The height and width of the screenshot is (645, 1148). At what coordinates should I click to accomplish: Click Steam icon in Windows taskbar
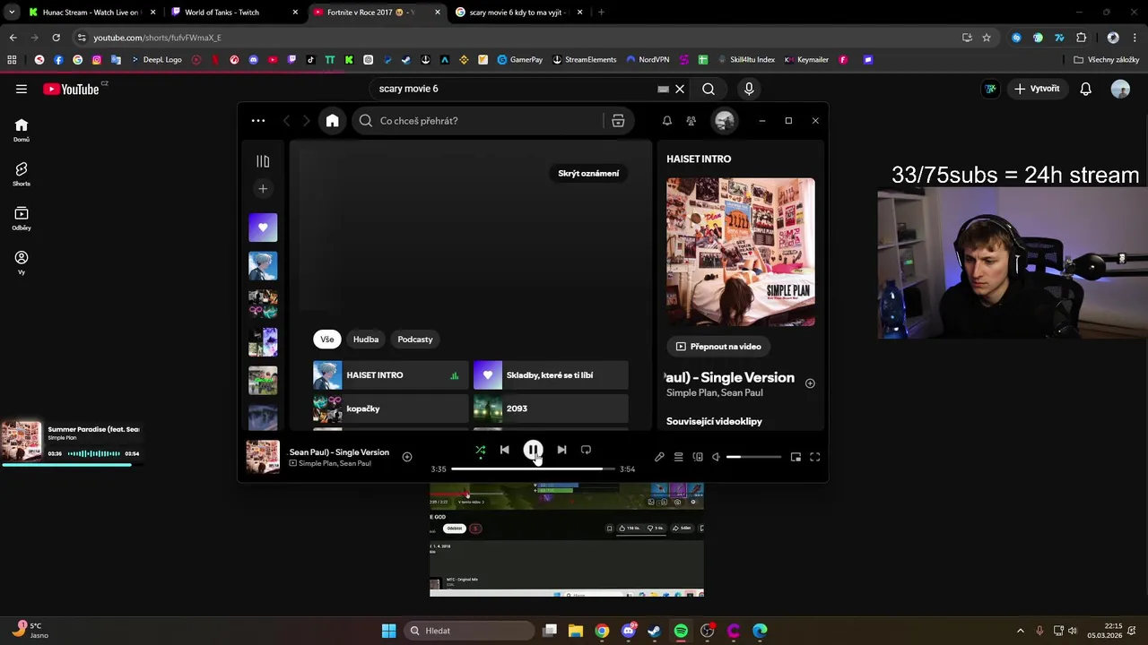pos(655,631)
